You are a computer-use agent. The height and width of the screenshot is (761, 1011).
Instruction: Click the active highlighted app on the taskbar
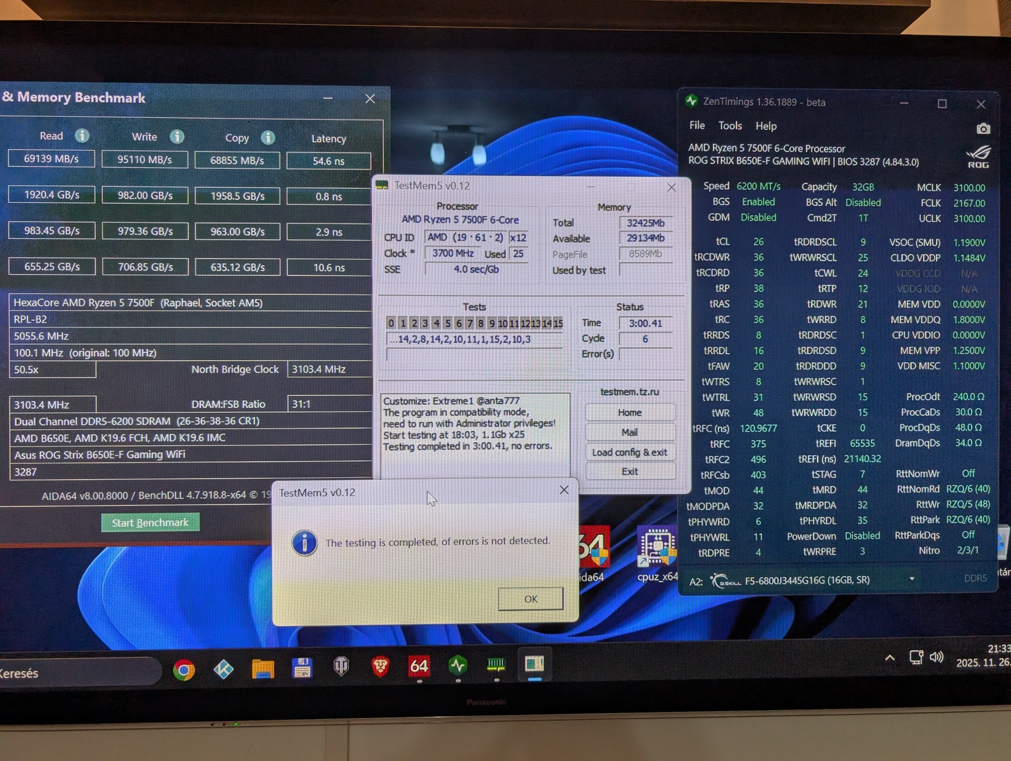point(534,664)
